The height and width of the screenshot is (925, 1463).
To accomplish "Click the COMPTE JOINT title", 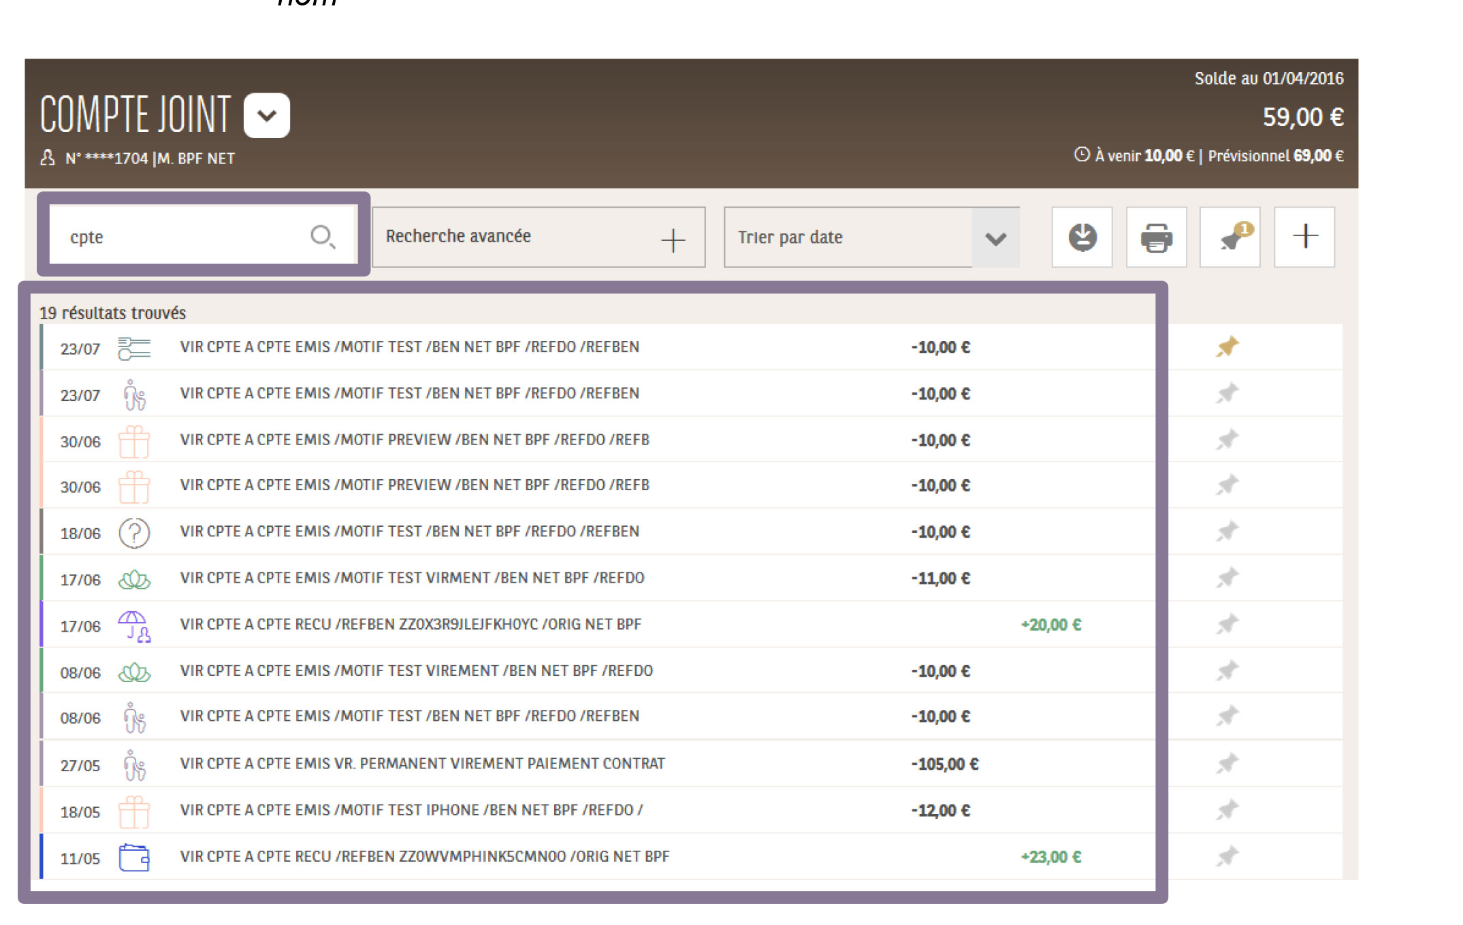I will (x=135, y=114).
